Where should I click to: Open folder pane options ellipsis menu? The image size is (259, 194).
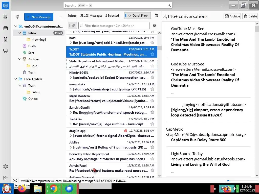[x=60, y=17]
